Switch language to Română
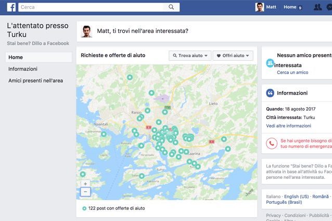Screen dimensions: 332x221 pyautogui.click(x=321, y=197)
